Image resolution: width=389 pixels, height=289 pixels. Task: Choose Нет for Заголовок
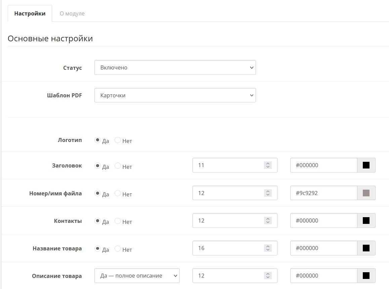click(x=118, y=166)
